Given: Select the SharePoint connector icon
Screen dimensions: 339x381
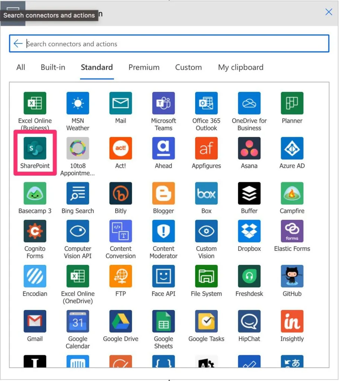Looking at the screenshot, I should 35,148.
